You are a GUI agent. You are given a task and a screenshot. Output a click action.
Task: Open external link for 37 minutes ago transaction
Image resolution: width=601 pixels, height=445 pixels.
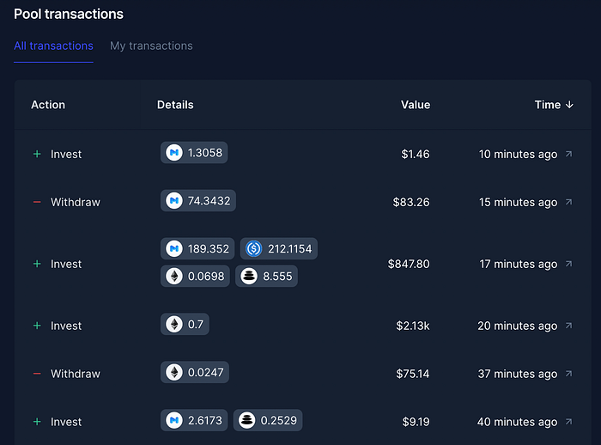tap(568, 373)
